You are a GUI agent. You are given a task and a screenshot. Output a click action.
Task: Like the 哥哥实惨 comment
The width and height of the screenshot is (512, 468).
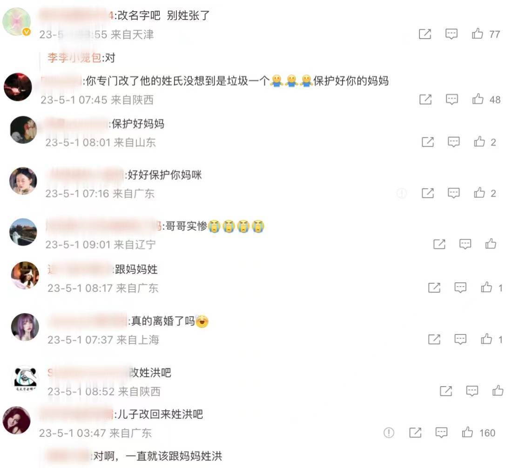click(x=491, y=244)
